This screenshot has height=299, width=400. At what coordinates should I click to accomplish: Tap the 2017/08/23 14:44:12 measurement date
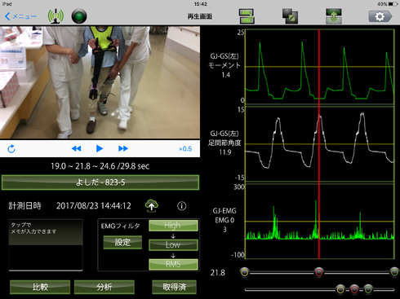tap(94, 206)
